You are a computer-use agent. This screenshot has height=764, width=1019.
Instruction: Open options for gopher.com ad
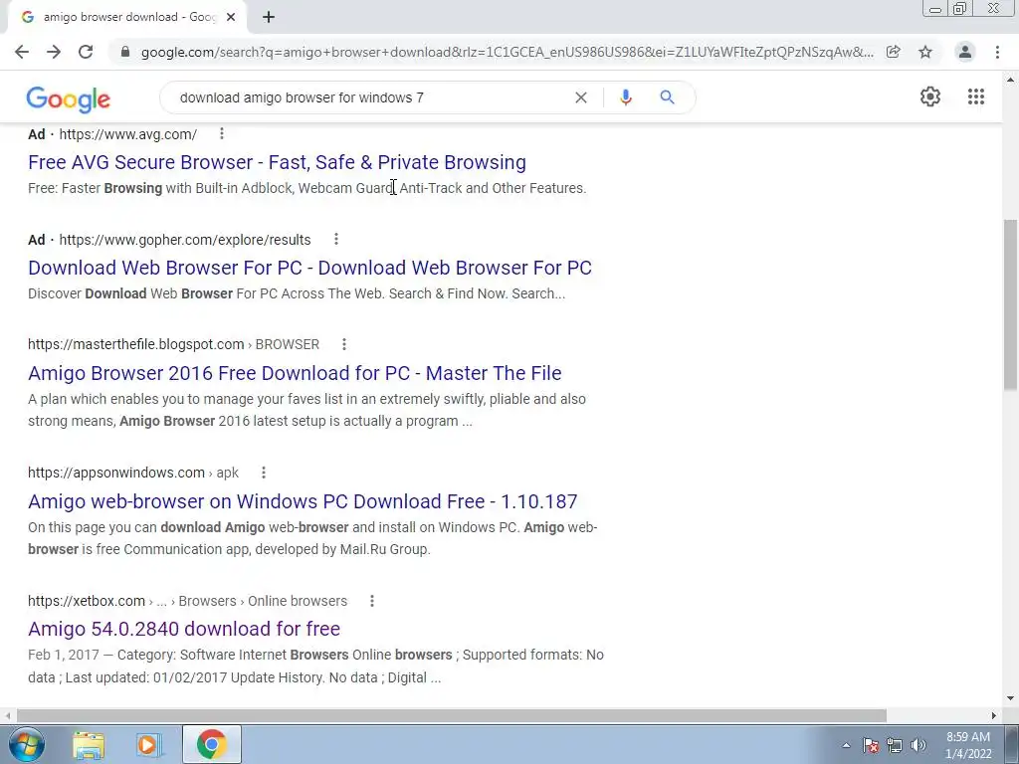336,239
